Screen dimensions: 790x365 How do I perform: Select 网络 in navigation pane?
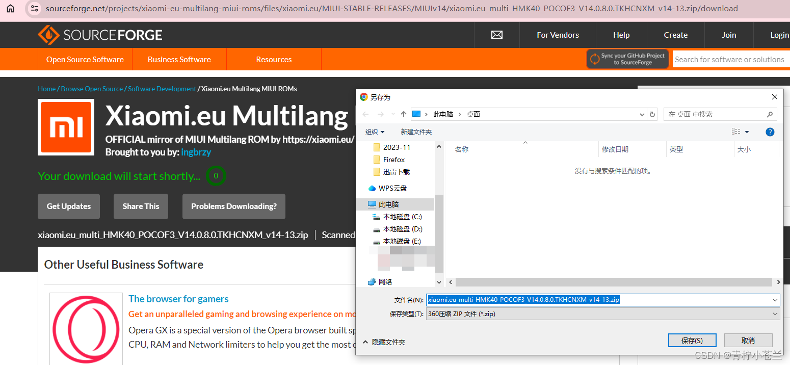(x=380, y=282)
